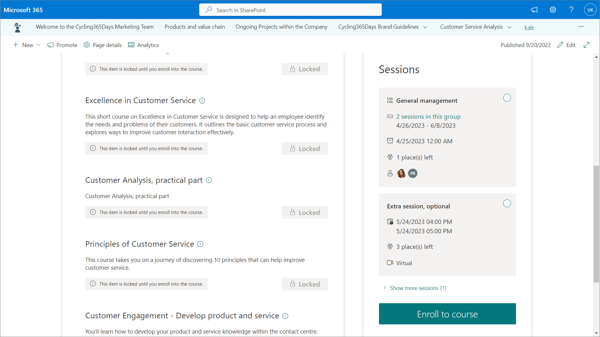Click the site logo icon

coord(17,27)
